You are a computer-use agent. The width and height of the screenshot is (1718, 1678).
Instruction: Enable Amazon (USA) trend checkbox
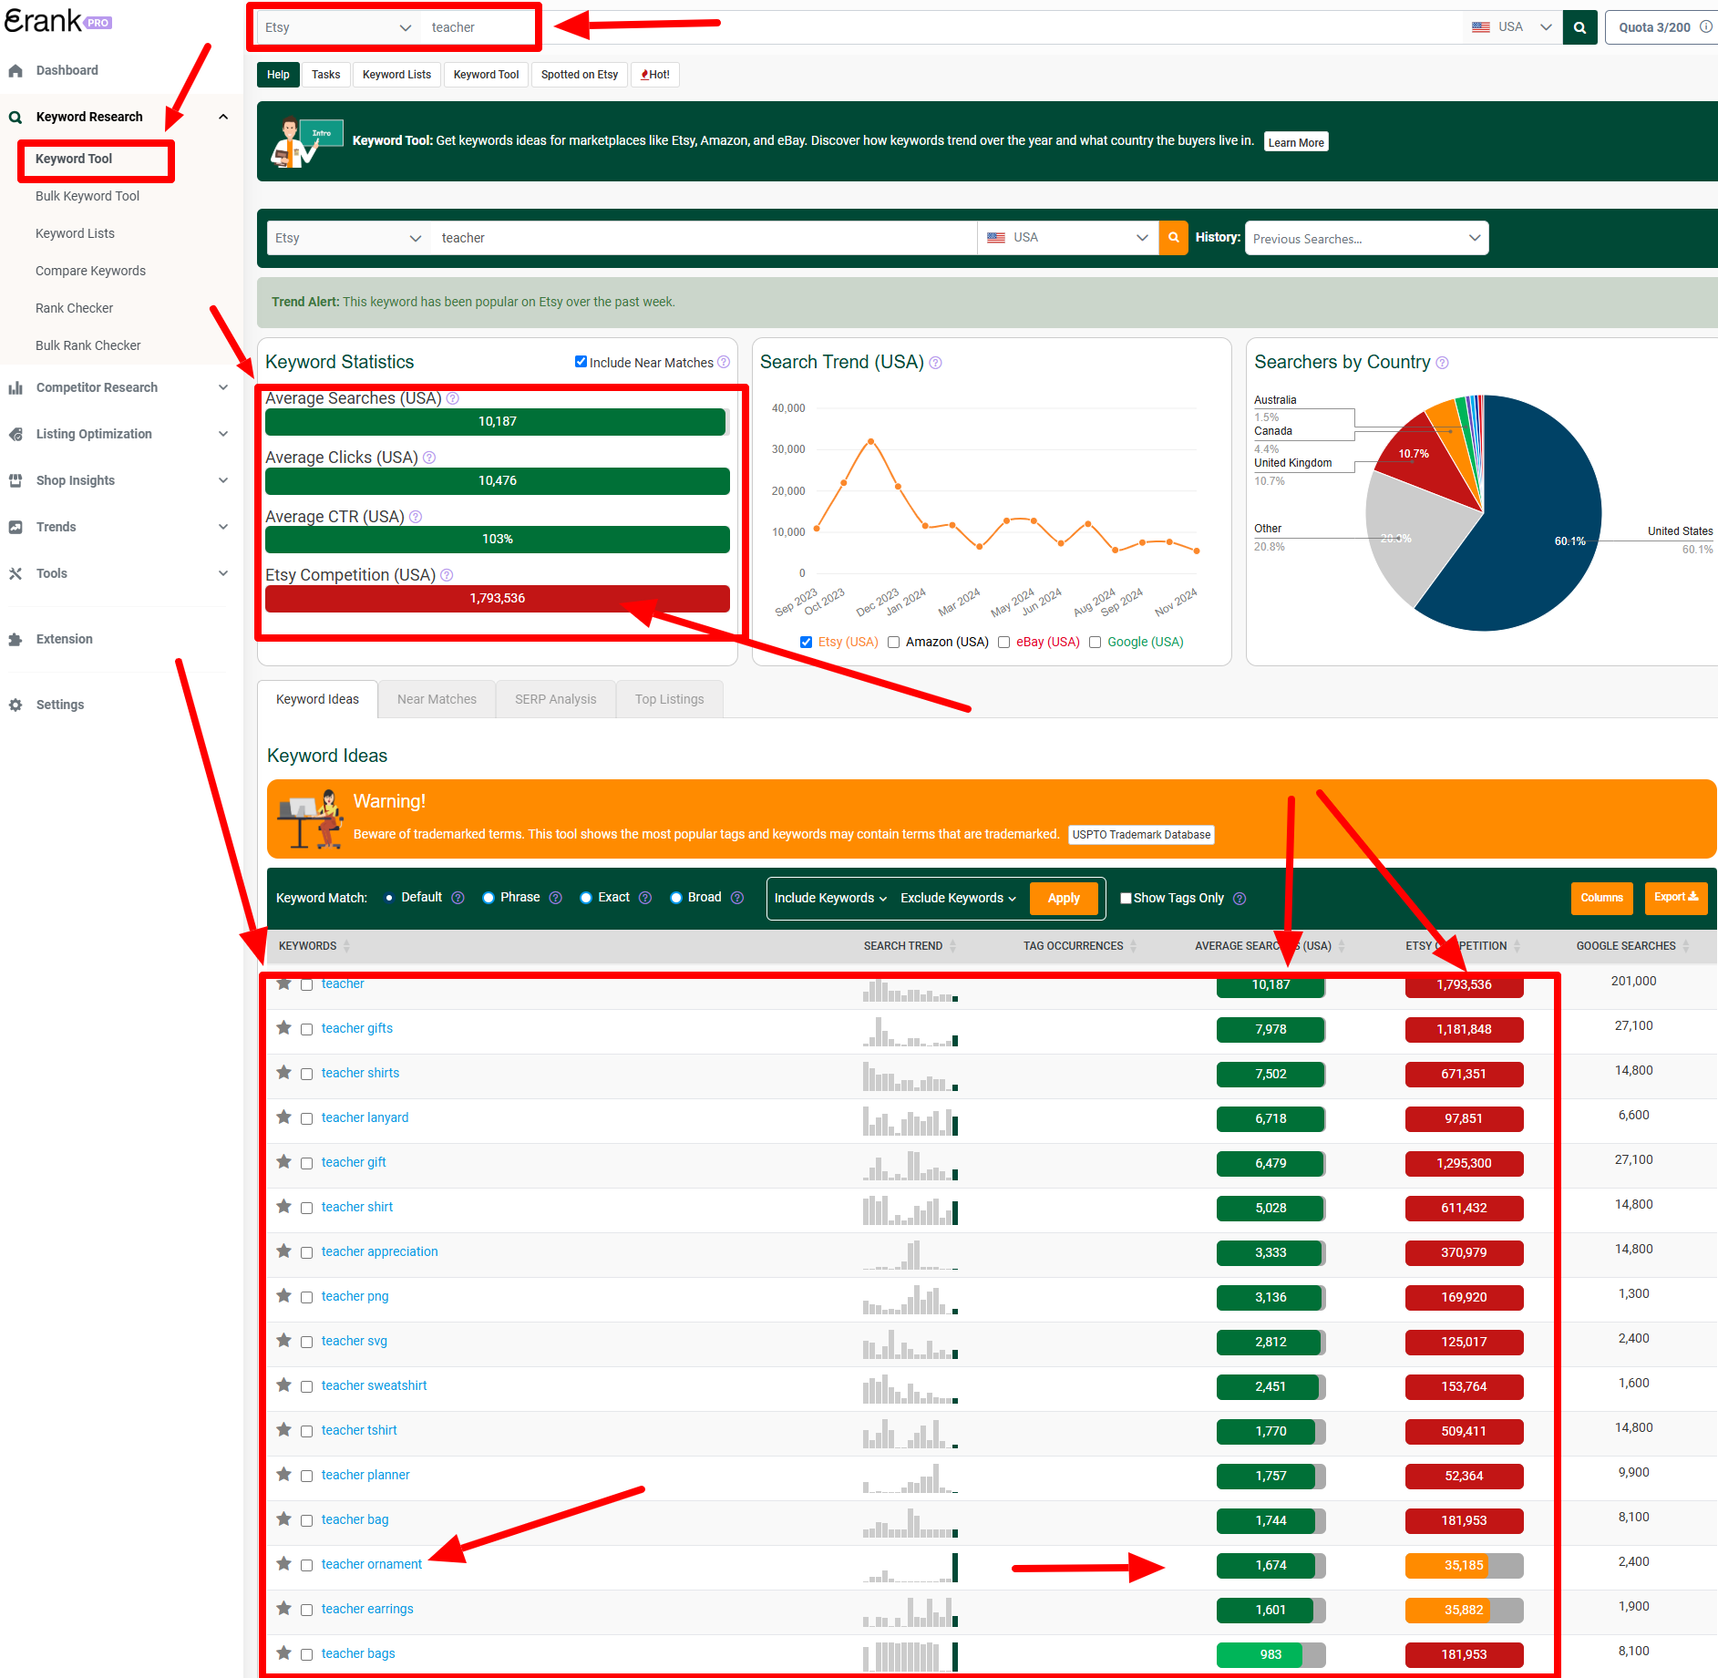(893, 642)
